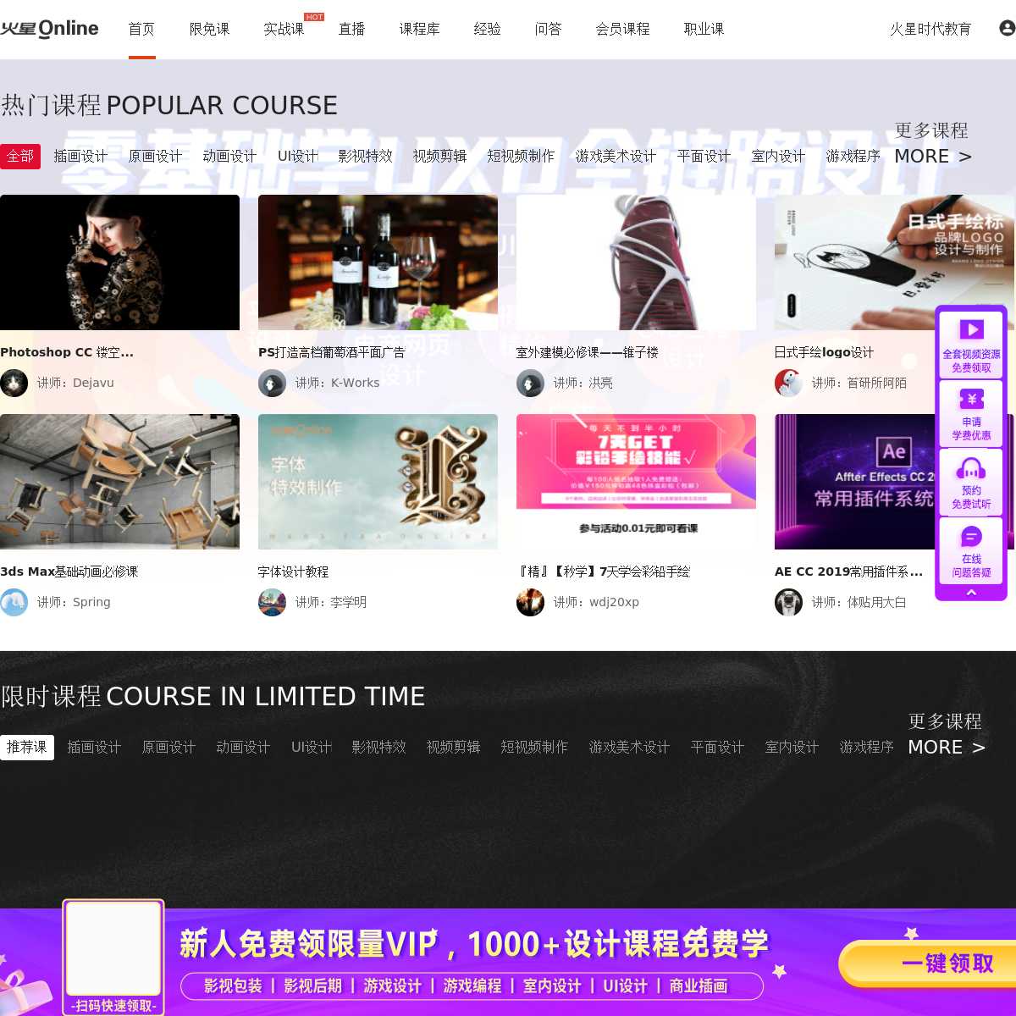The image size is (1016, 1016).
Task: Expand limited-time courses with MORE >
Action: [x=946, y=747]
